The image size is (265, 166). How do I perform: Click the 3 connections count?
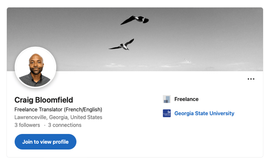pos(65,125)
